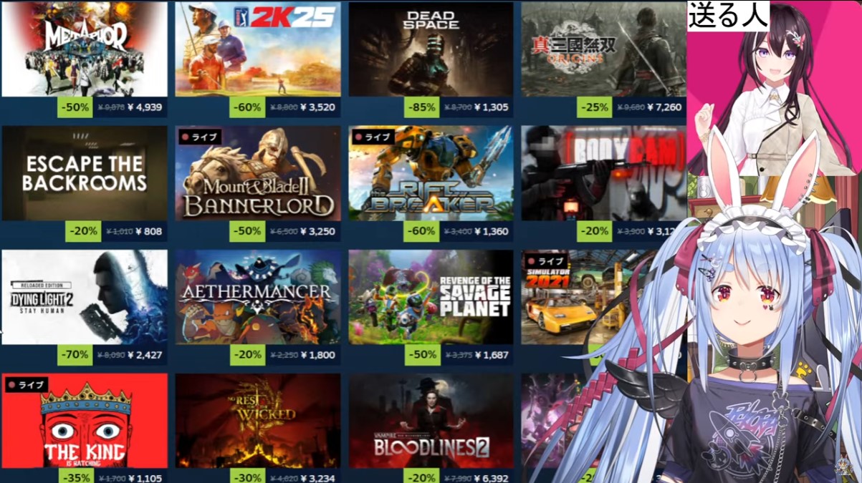Open the Dynasty Warriors Origins thumbnail
Image resolution: width=862 pixels, height=483 pixels.
pos(603,49)
